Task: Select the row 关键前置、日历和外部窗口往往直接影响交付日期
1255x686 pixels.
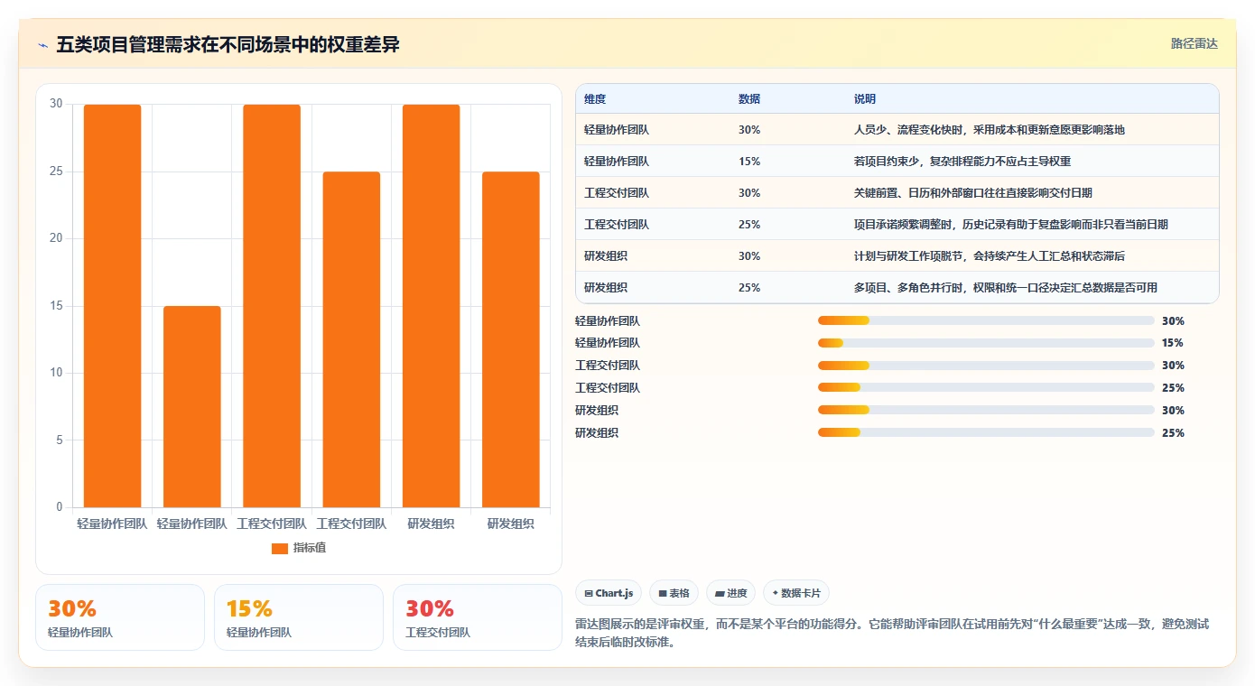Action: (x=897, y=192)
